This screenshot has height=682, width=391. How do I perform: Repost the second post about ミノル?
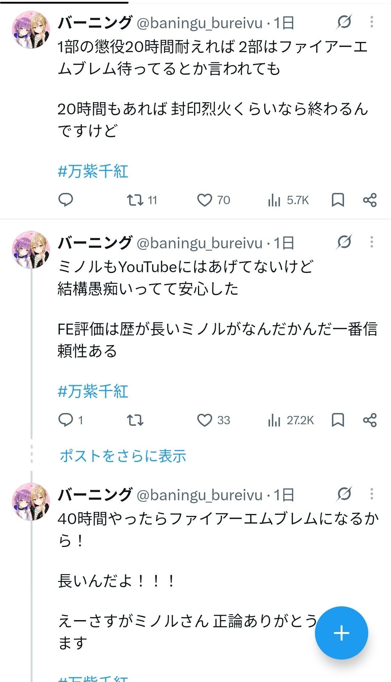point(135,420)
